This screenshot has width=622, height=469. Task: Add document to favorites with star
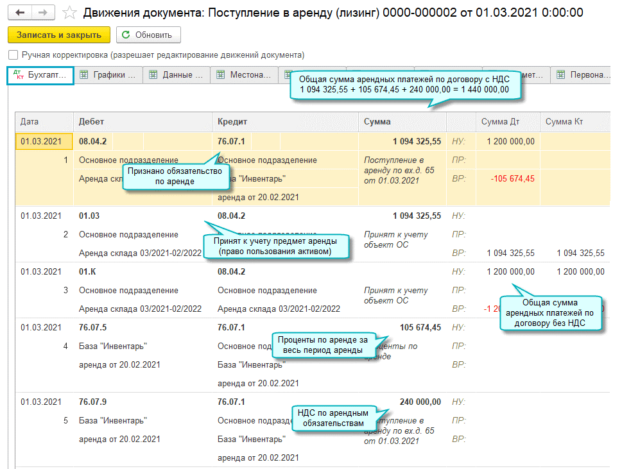coord(71,13)
